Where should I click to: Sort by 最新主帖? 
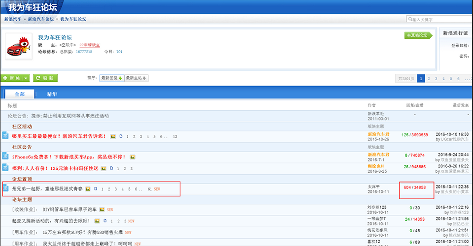[x=136, y=78]
